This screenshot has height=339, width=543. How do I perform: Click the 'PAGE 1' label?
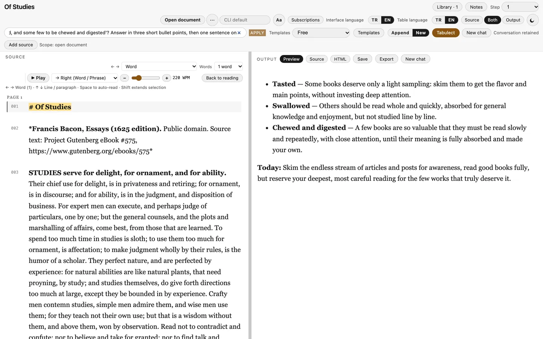click(15, 97)
